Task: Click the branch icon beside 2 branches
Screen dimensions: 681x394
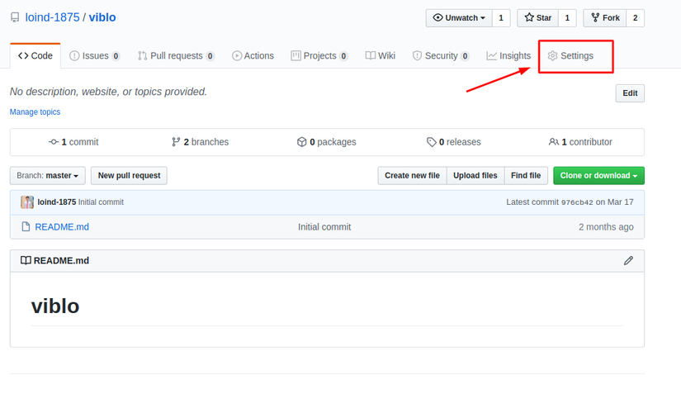Action: pos(176,142)
